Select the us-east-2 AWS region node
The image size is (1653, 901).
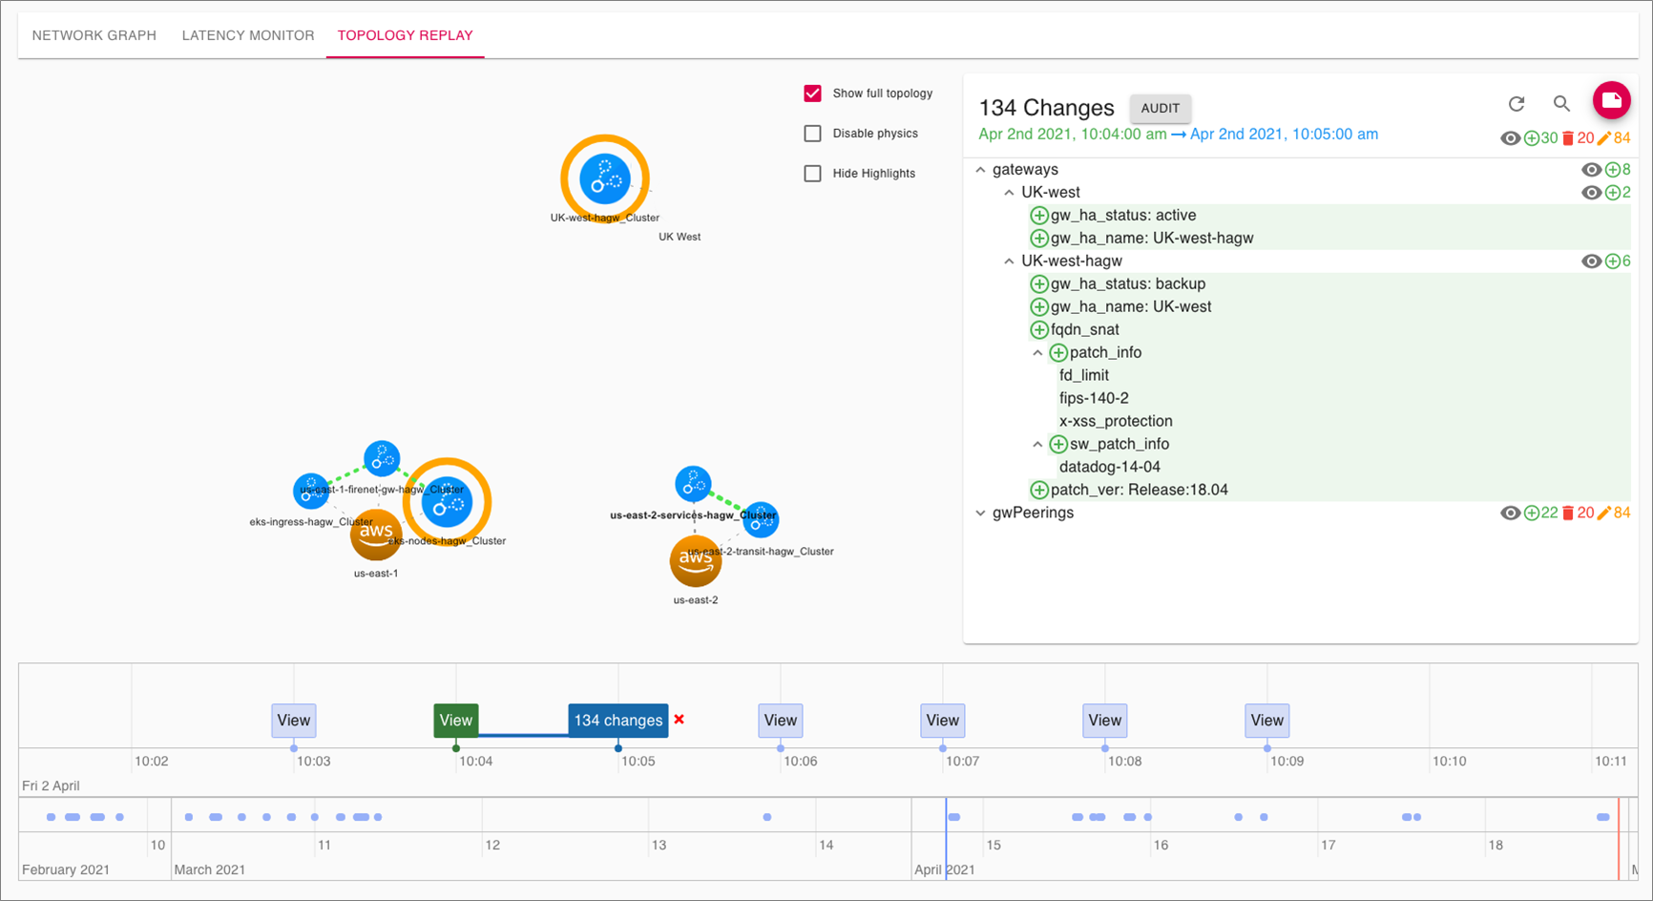pos(696,561)
